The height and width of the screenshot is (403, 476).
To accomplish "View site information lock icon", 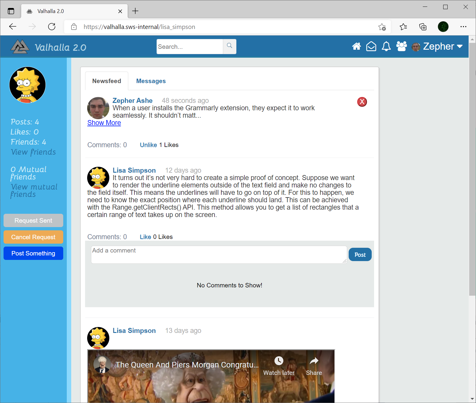I will pyautogui.click(x=74, y=27).
